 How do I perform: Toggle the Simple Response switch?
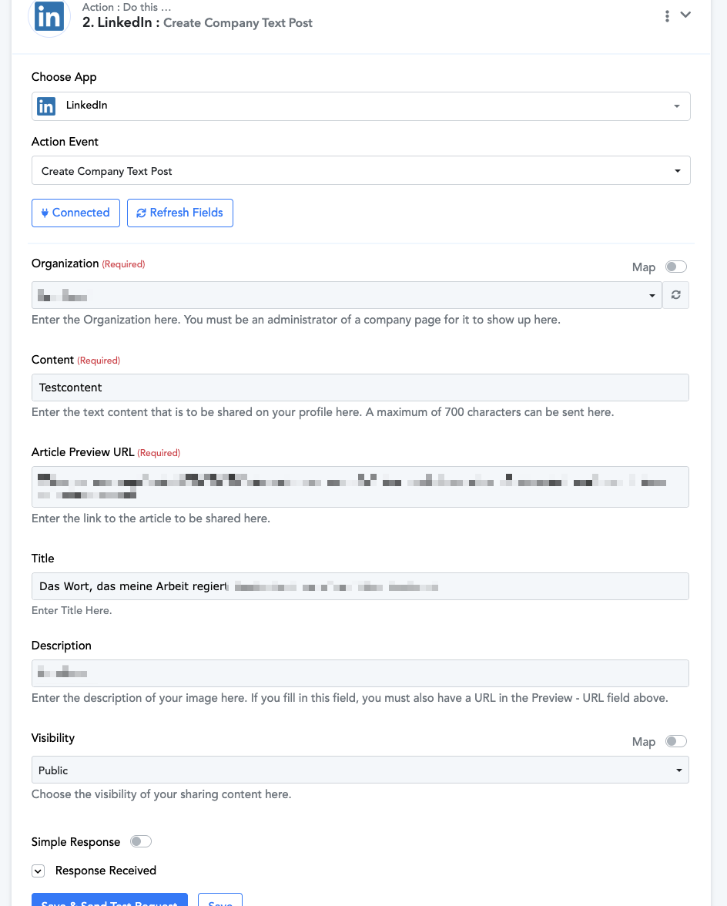(x=140, y=842)
